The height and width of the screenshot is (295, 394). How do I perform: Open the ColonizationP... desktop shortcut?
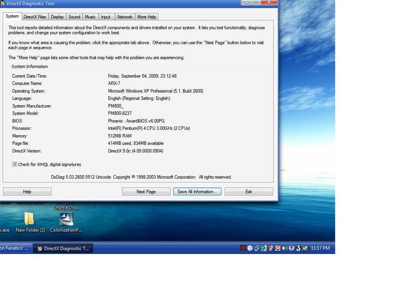tap(66, 219)
